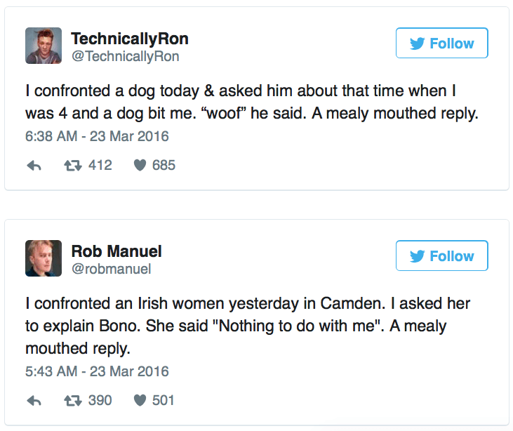This screenshot has width=513, height=431.
Task: Click the TechnicallyRon display name
Action: (x=130, y=39)
